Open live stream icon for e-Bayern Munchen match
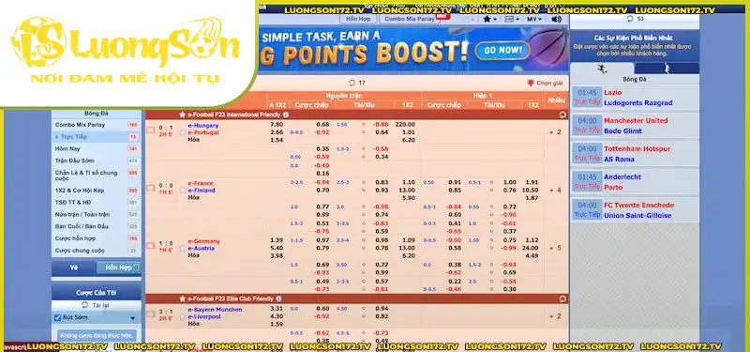The height and width of the screenshot is (352, 750). tap(150, 314)
